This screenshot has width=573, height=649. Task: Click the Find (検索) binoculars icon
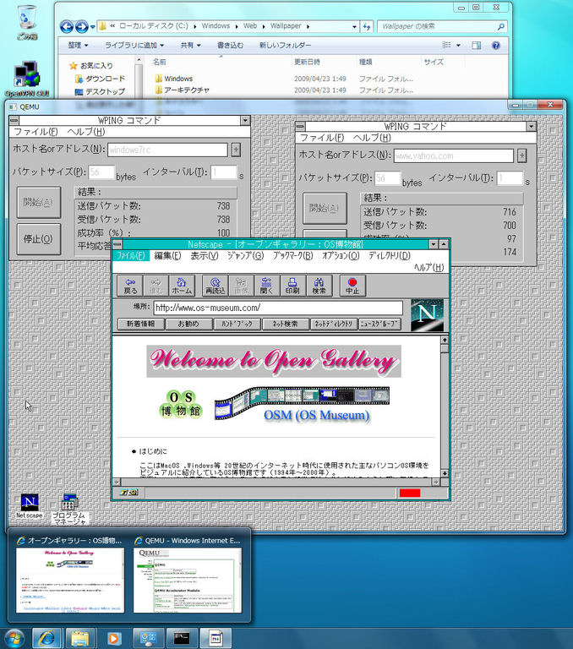[319, 285]
